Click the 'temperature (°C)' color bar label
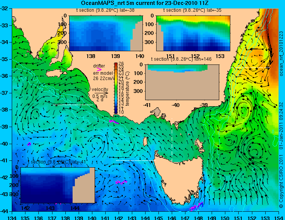 [x=128, y=88]
